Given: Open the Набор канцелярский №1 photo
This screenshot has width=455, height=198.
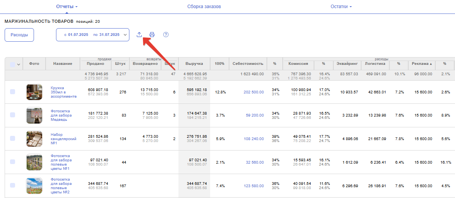Looking at the screenshot, I should tap(34, 139).
